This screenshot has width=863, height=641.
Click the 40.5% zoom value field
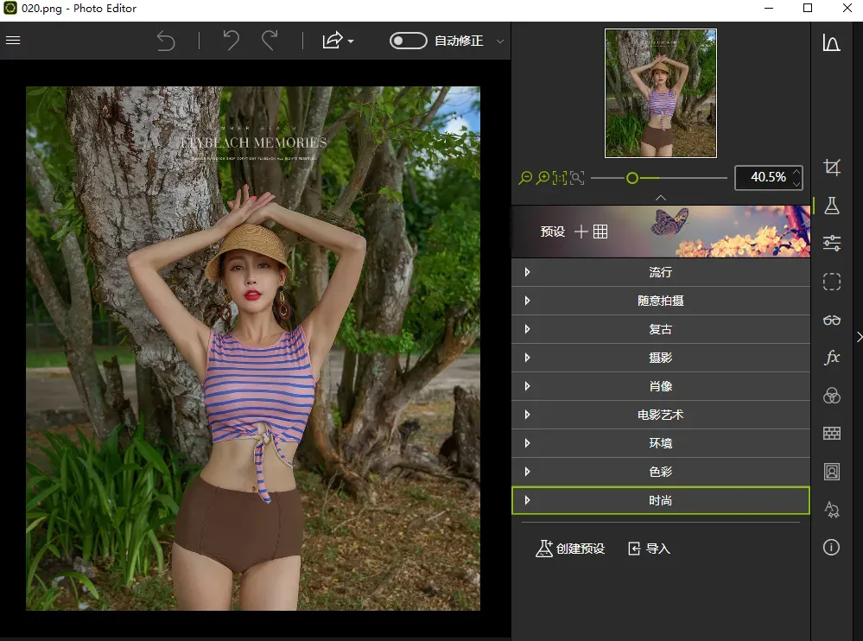coord(768,177)
